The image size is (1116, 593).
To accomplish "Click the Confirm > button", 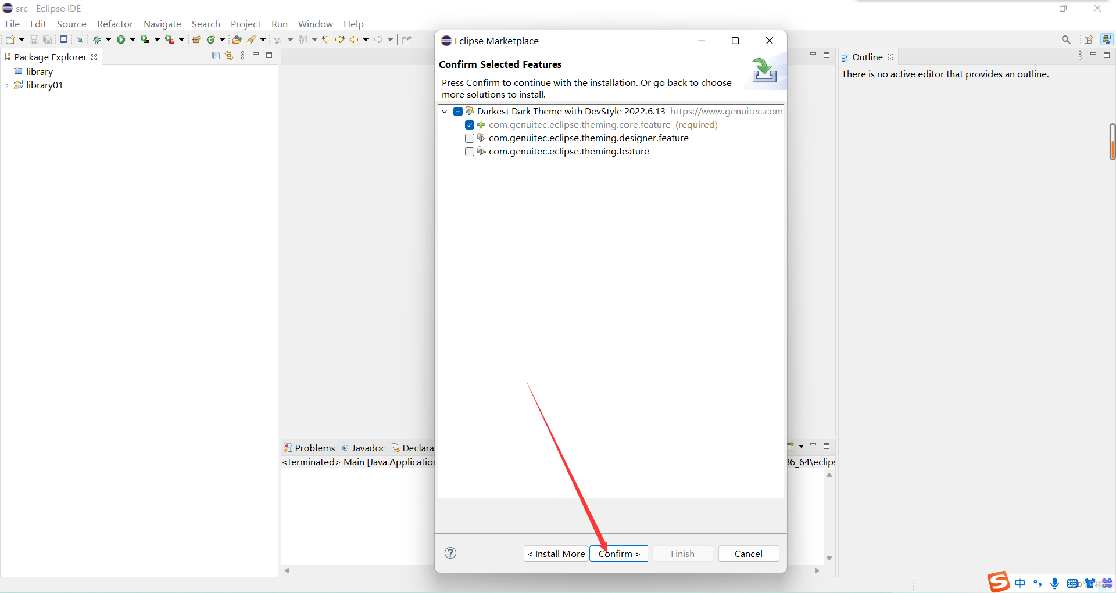I will 619,554.
